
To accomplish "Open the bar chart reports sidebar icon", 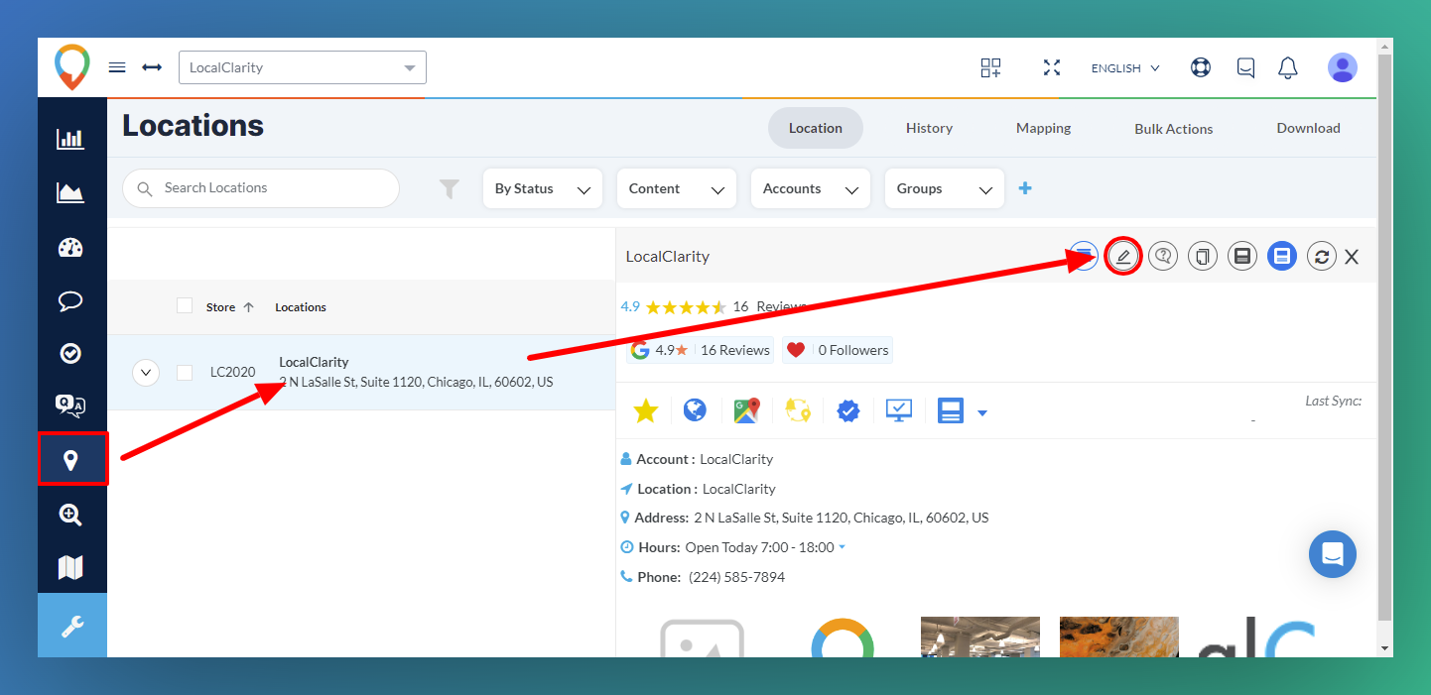I will pyautogui.click(x=70, y=139).
